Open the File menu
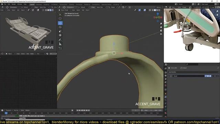This screenshot has height=124, width=220. pos(5,4)
